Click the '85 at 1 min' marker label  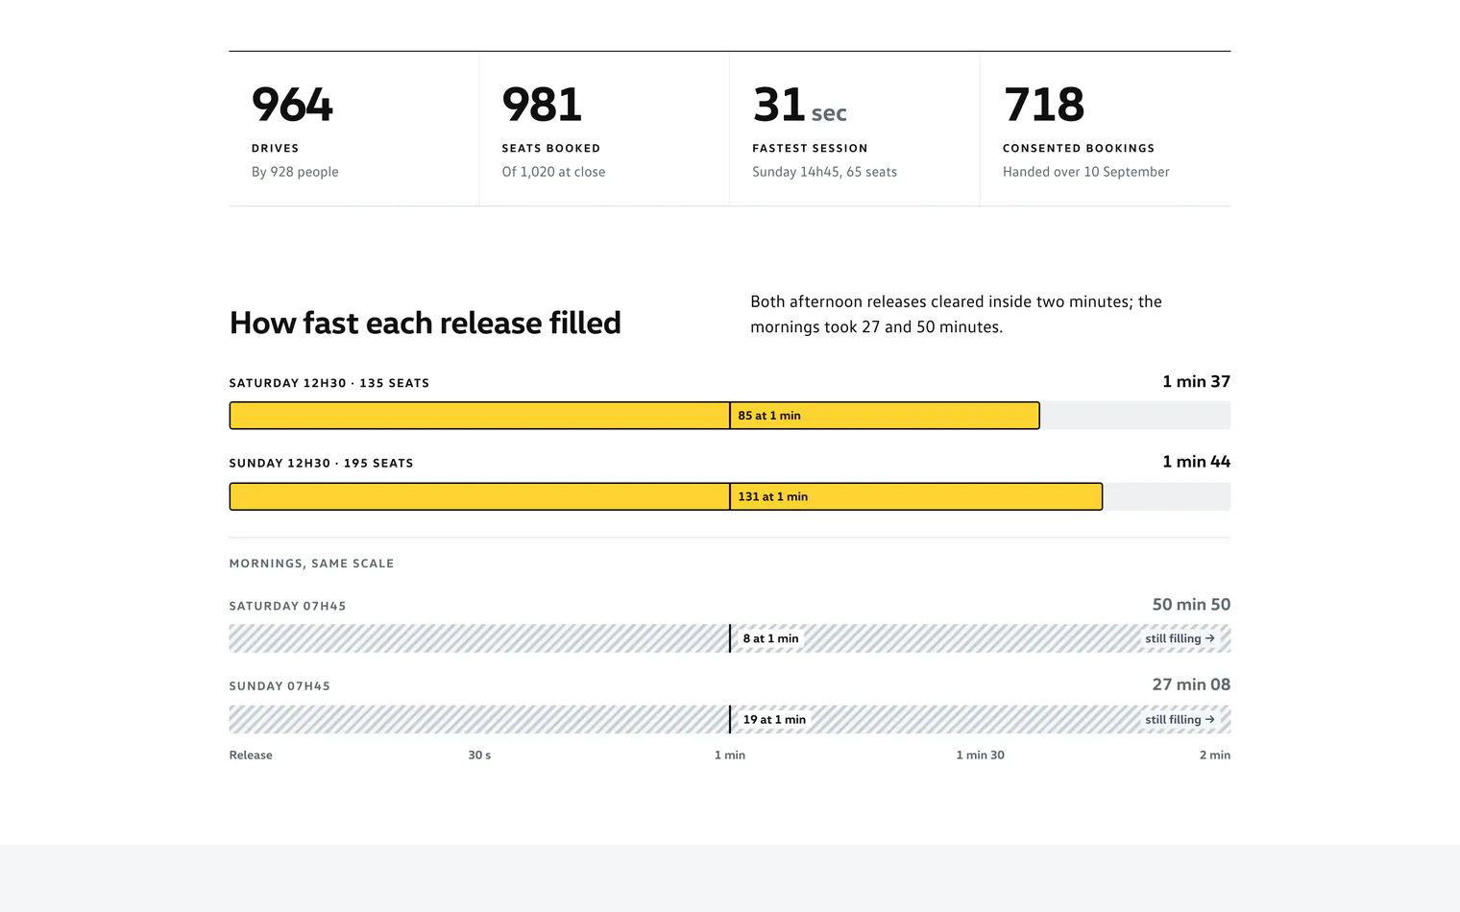click(769, 416)
